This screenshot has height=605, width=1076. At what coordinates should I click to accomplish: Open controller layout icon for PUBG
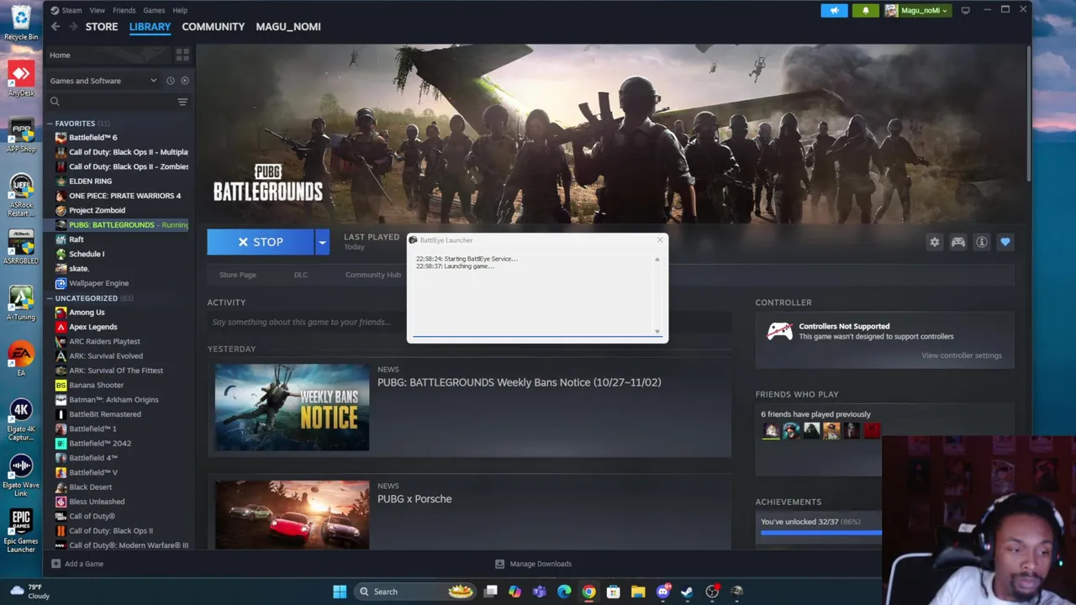[958, 242]
